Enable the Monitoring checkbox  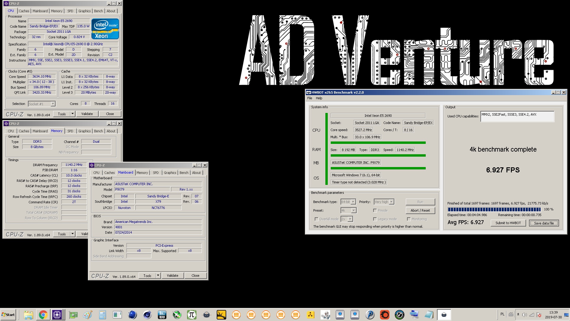[409, 219]
